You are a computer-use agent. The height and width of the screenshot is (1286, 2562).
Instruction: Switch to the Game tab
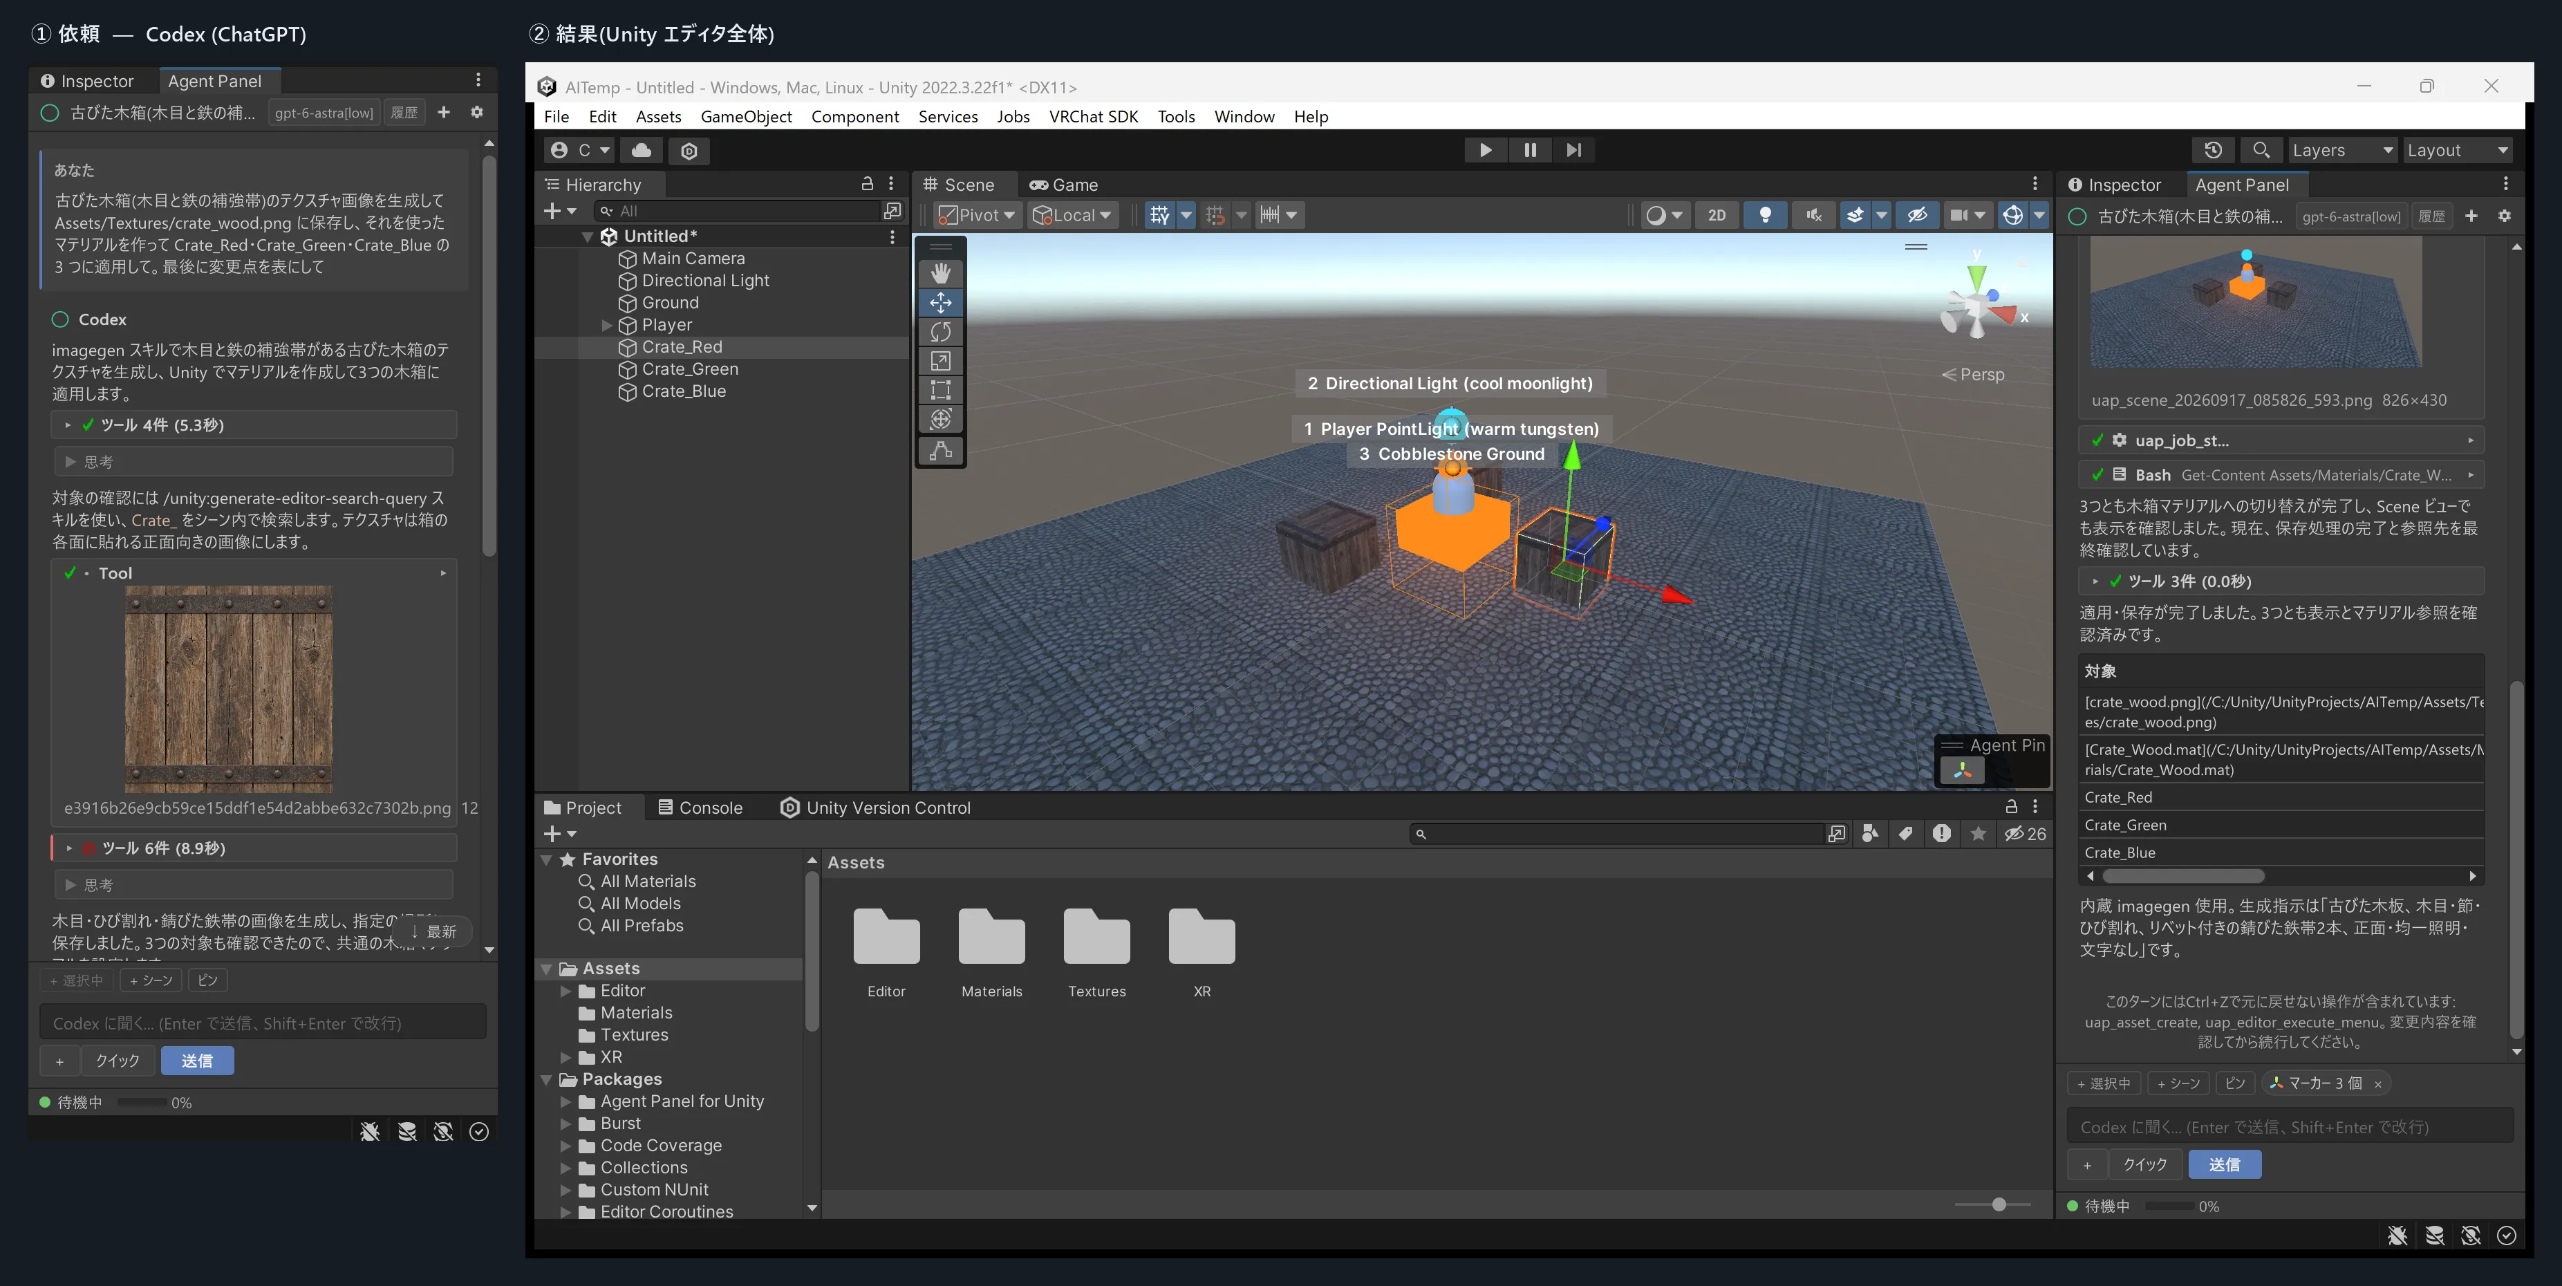coord(1063,185)
